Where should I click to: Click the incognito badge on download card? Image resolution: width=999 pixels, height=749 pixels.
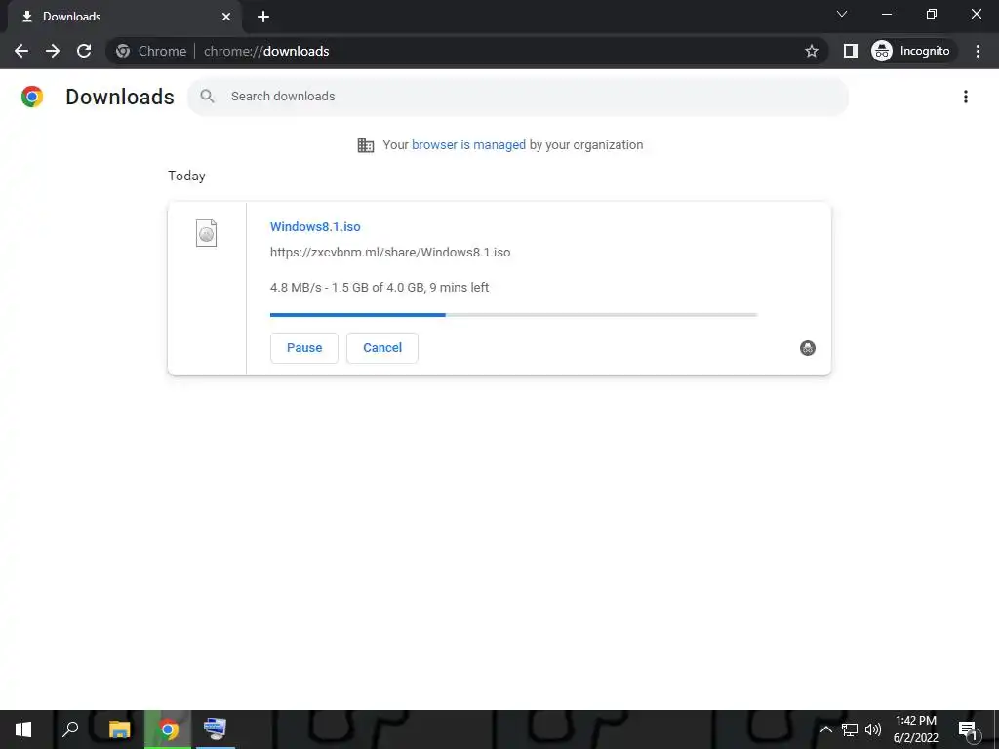pos(807,348)
